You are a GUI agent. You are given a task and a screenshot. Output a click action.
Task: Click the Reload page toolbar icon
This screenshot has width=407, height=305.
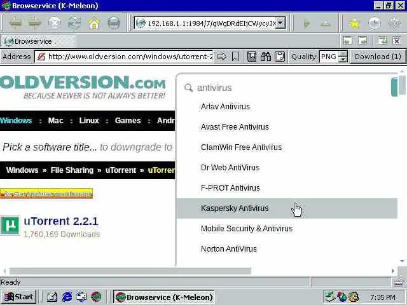click(74, 24)
